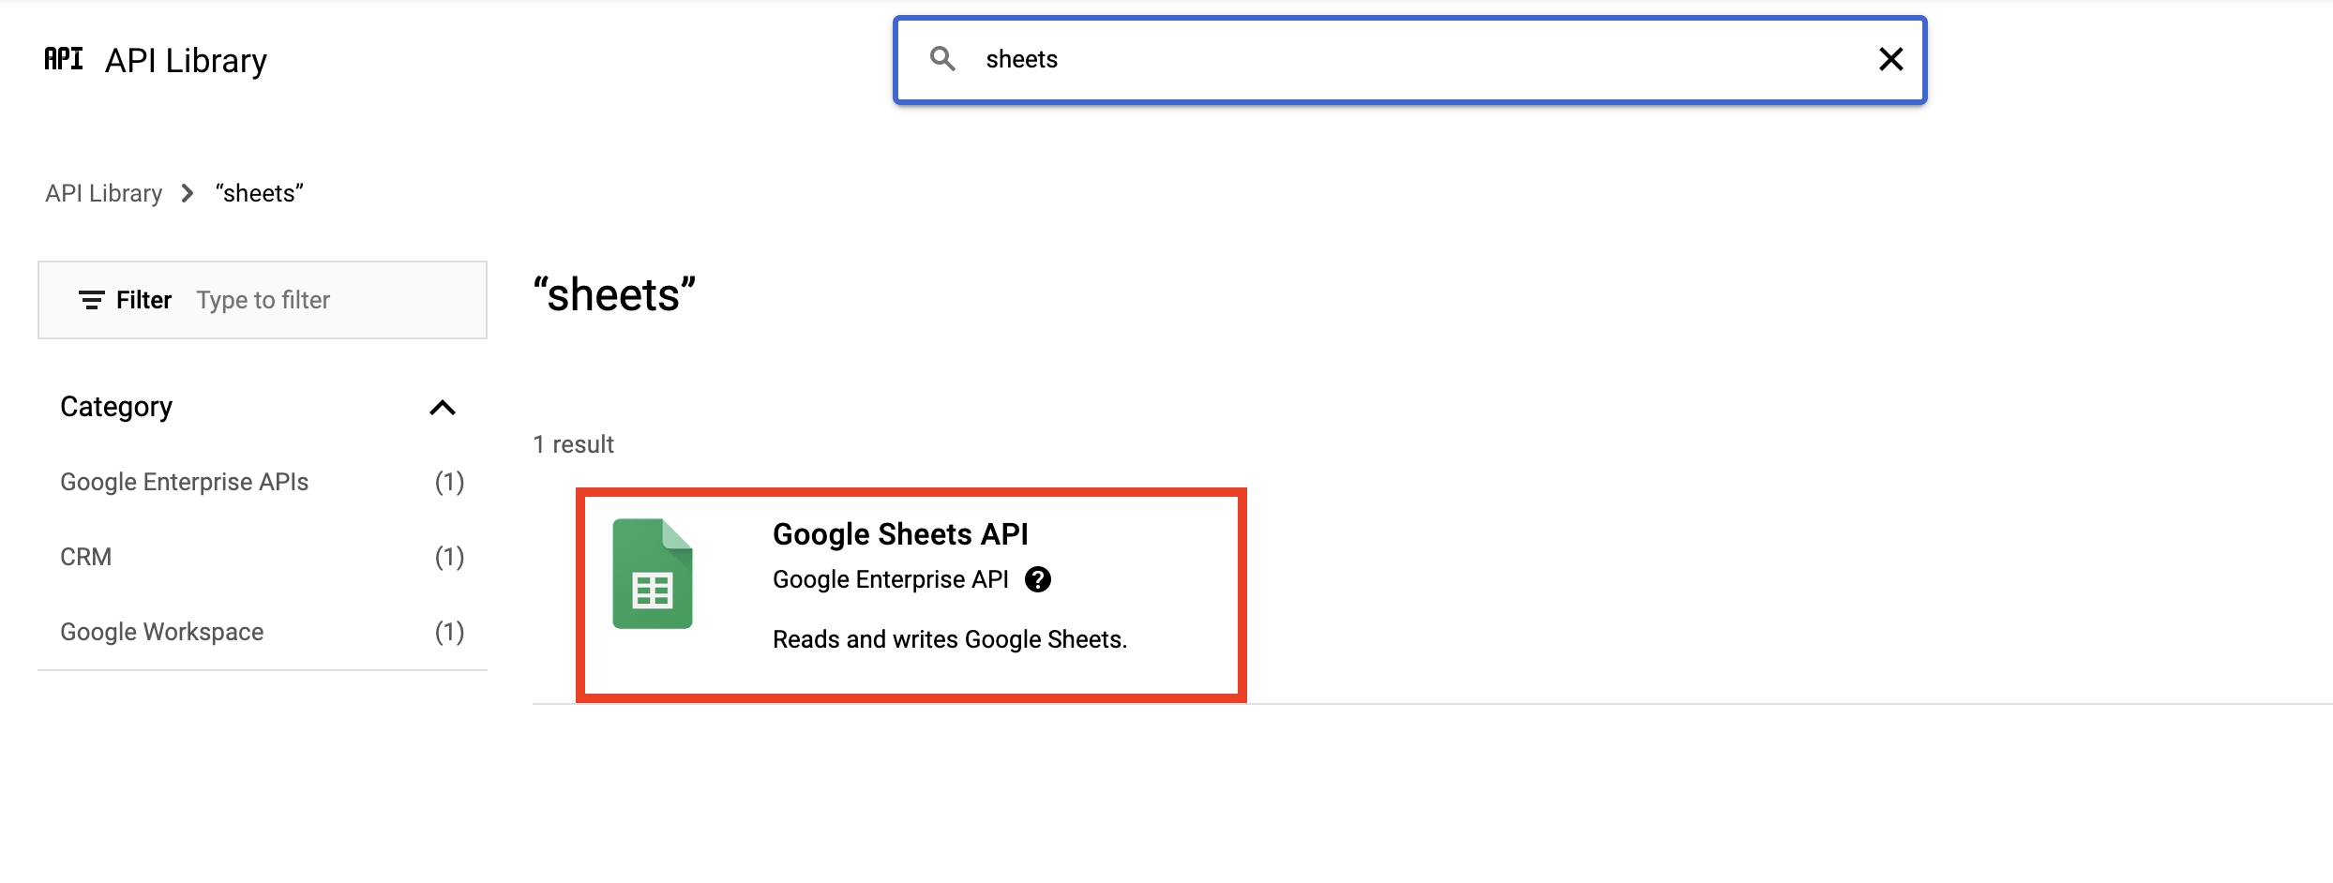Navigate to API Library via breadcrumb
Viewport: 2333px width, 883px height.
tap(102, 193)
